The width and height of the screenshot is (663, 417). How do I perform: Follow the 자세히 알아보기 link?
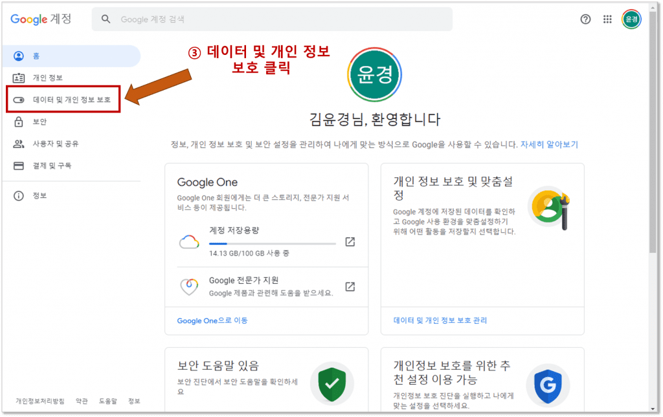(549, 144)
